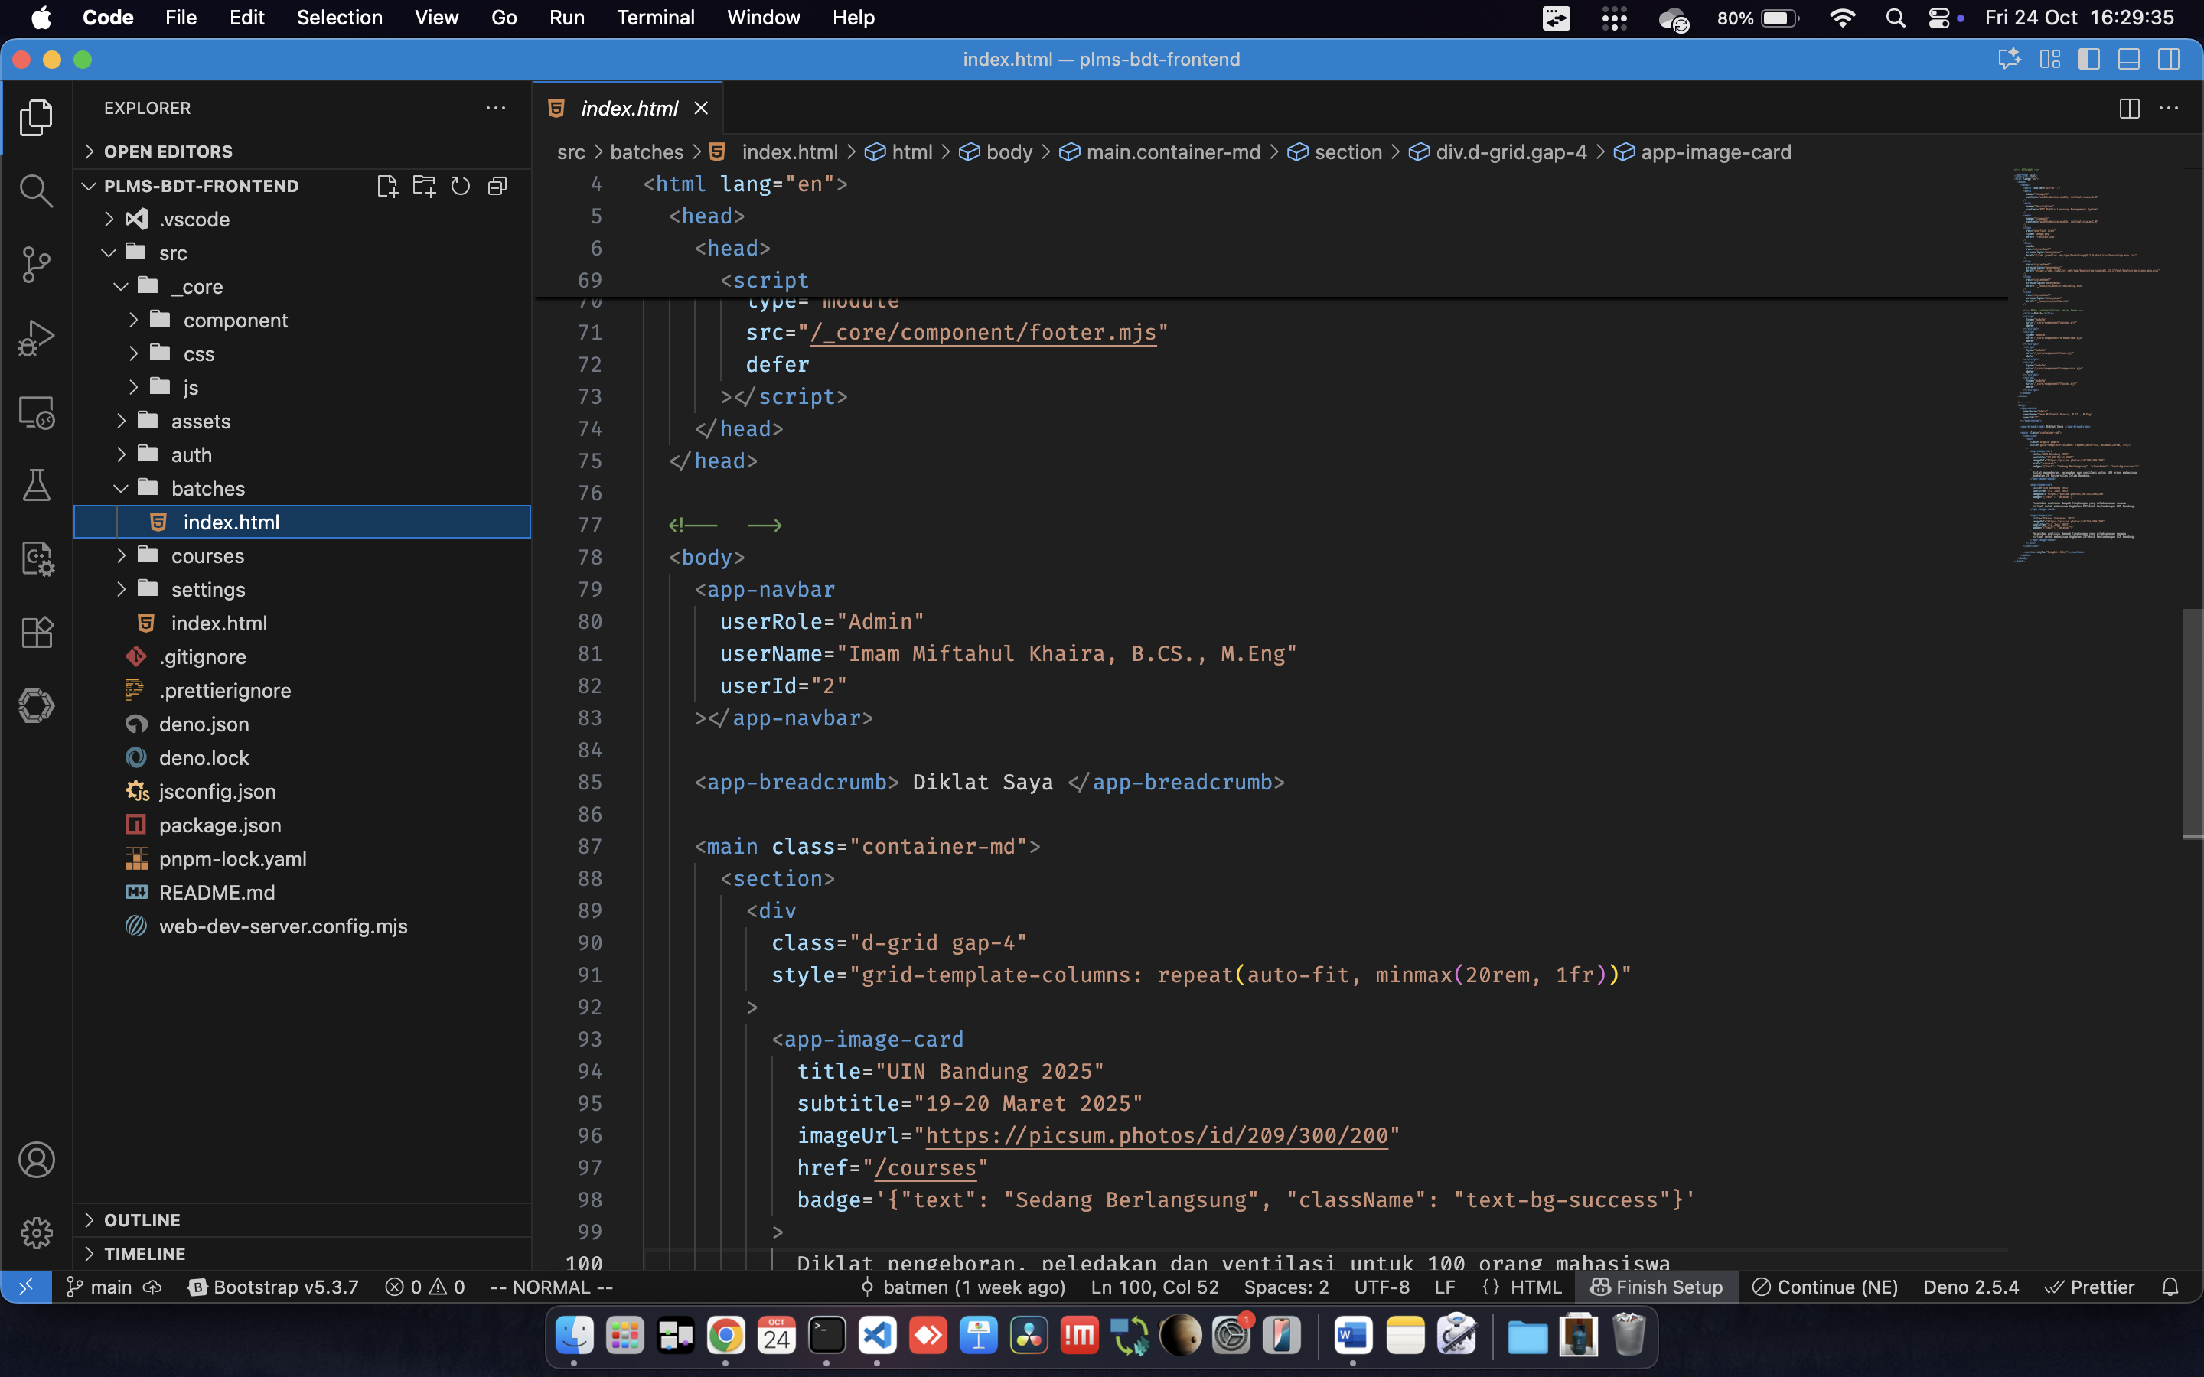
Task: Click Collapse Folders in Explorer icon
Action: click(497, 186)
